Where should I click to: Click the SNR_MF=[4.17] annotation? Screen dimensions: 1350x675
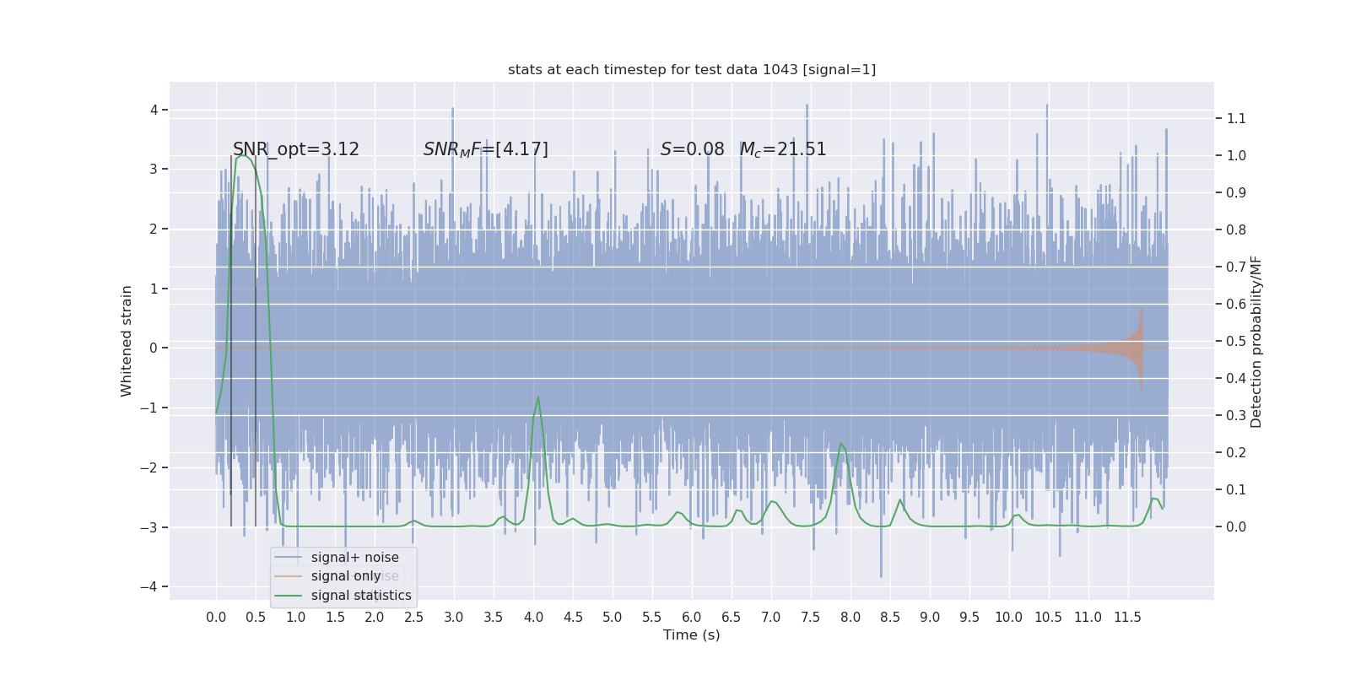click(486, 149)
